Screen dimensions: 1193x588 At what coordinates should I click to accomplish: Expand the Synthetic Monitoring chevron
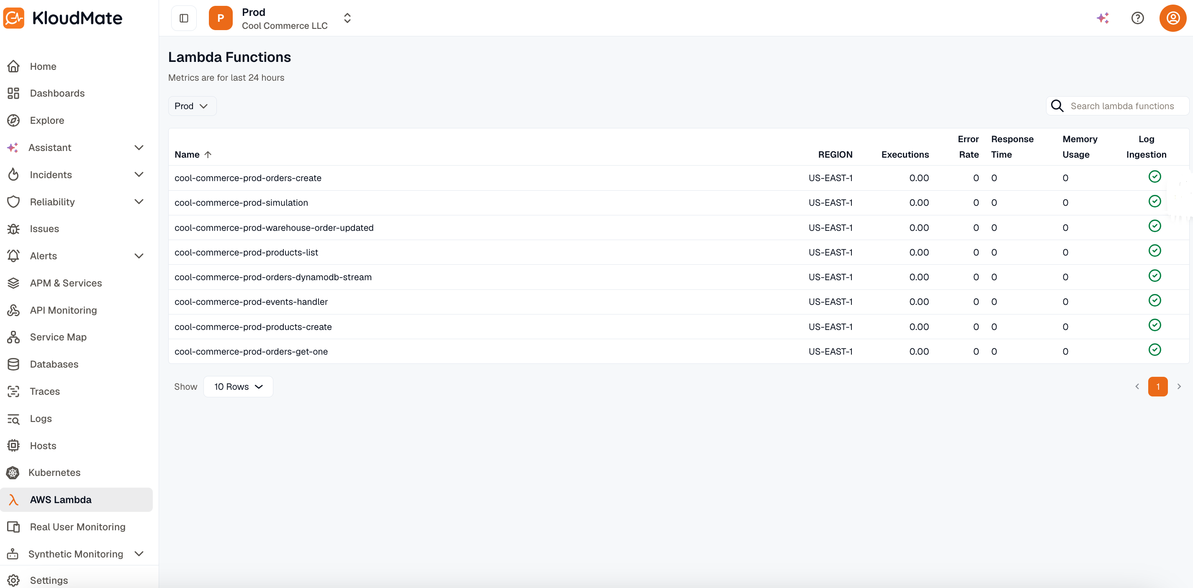(139, 554)
